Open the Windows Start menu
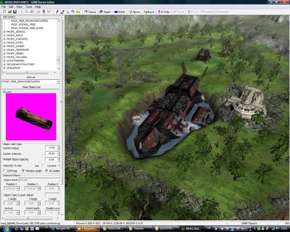 click(6, 229)
